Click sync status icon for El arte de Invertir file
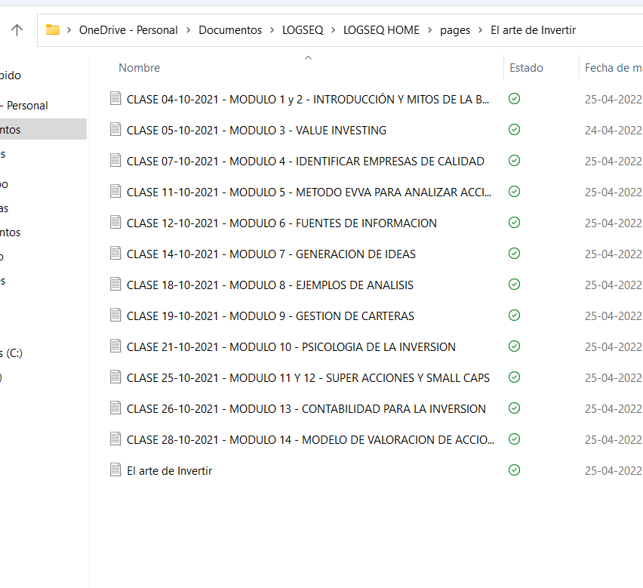Screen dimensions: 643x588 514,470
